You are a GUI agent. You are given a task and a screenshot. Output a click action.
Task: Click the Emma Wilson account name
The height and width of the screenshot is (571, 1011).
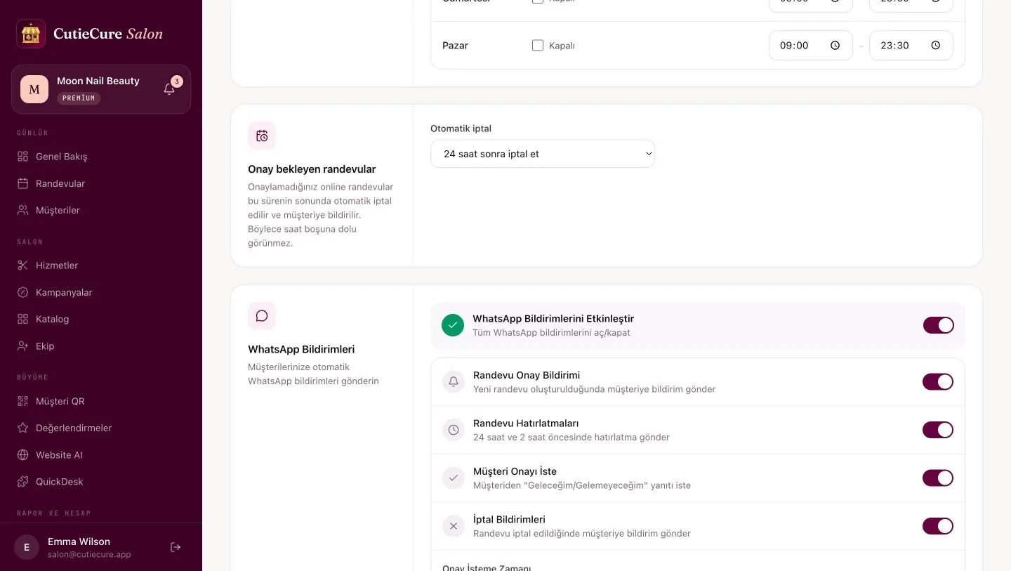(79, 542)
